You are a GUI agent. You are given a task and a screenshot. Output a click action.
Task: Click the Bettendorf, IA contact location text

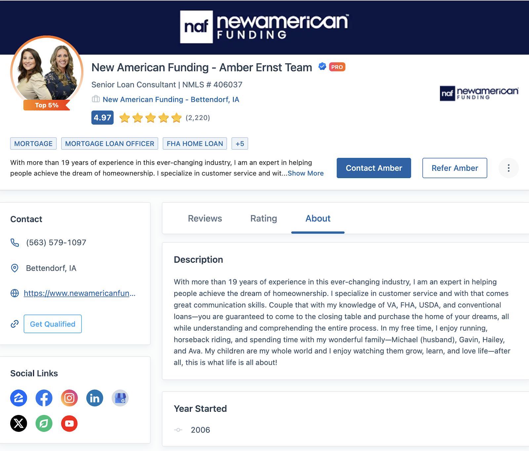click(51, 268)
